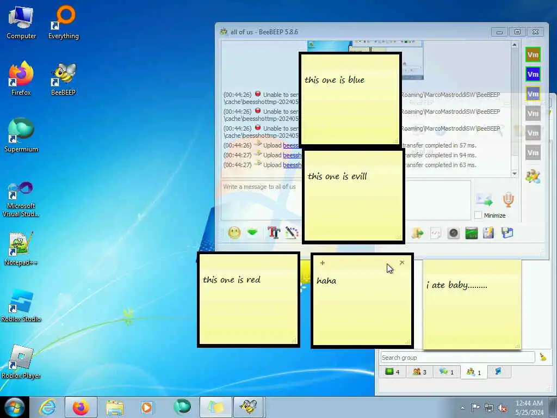Click the screenshot camera icon in chat toolbar
Viewport: 557px width, 418px height.
click(x=454, y=233)
